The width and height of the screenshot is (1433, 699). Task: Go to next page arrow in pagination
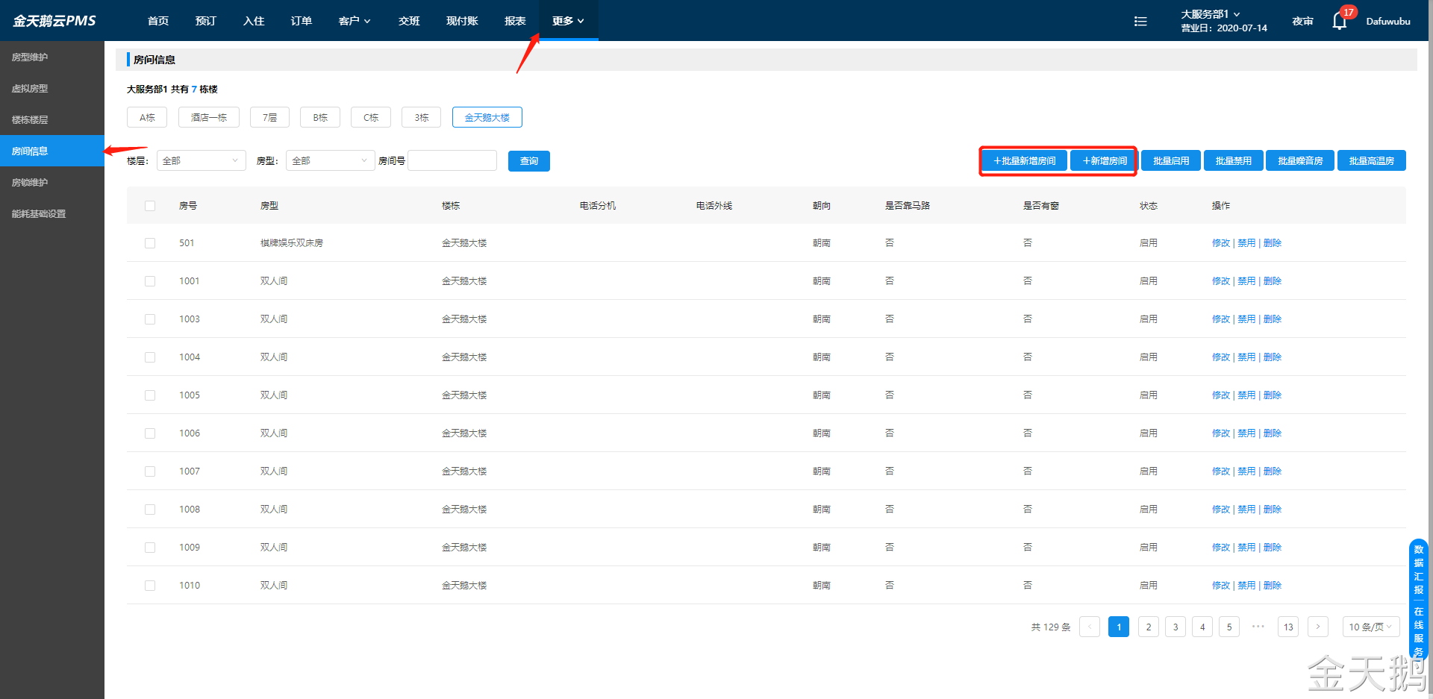(x=1318, y=627)
